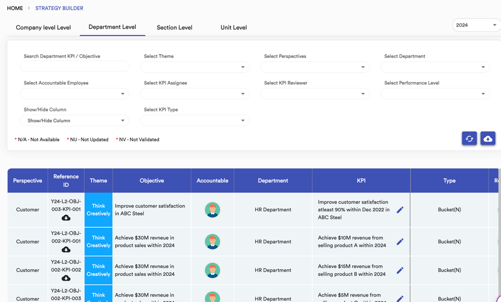The image size is (501, 302).
Task: Click the cloud export icon
Action: coord(488,138)
